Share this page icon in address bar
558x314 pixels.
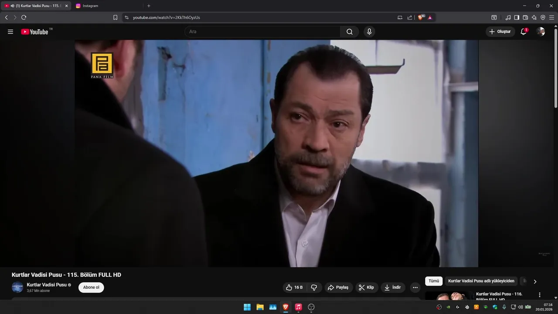pyautogui.click(x=410, y=17)
